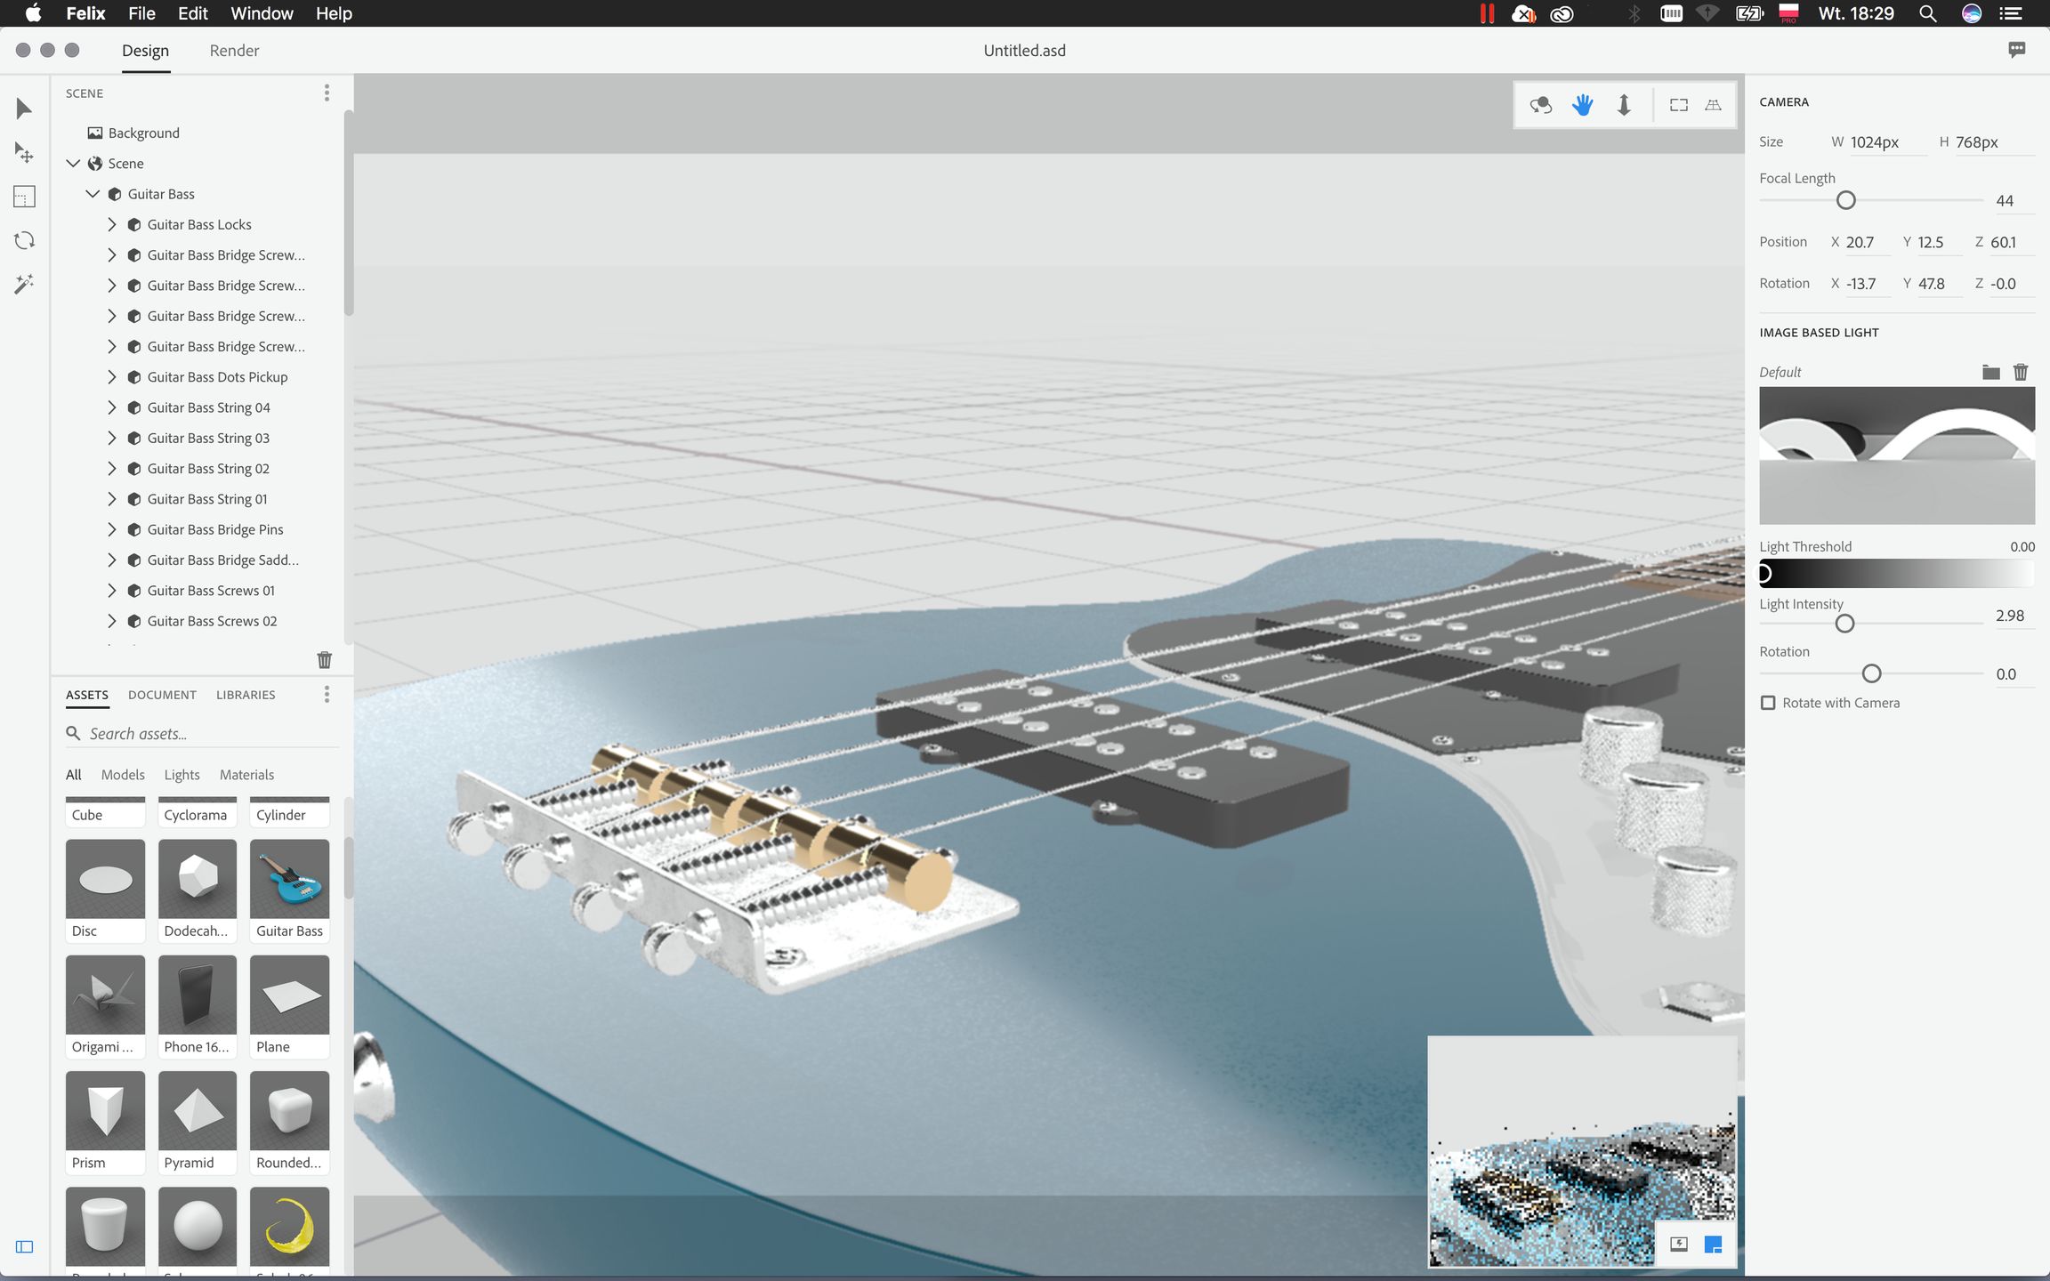
Task: Select the Dolly camera tool
Action: coord(1624,105)
